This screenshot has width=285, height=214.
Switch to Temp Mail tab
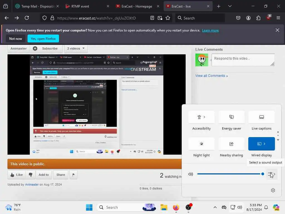37,6
